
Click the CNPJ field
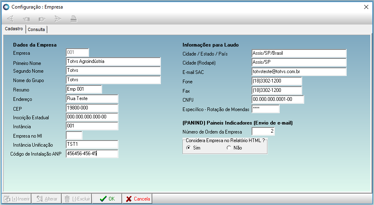pyautogui.click(x=278, y=100)
